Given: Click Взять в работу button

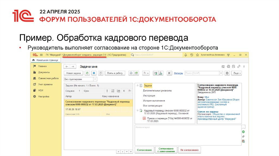Looking at the screenshot, I should pos(115,73).
